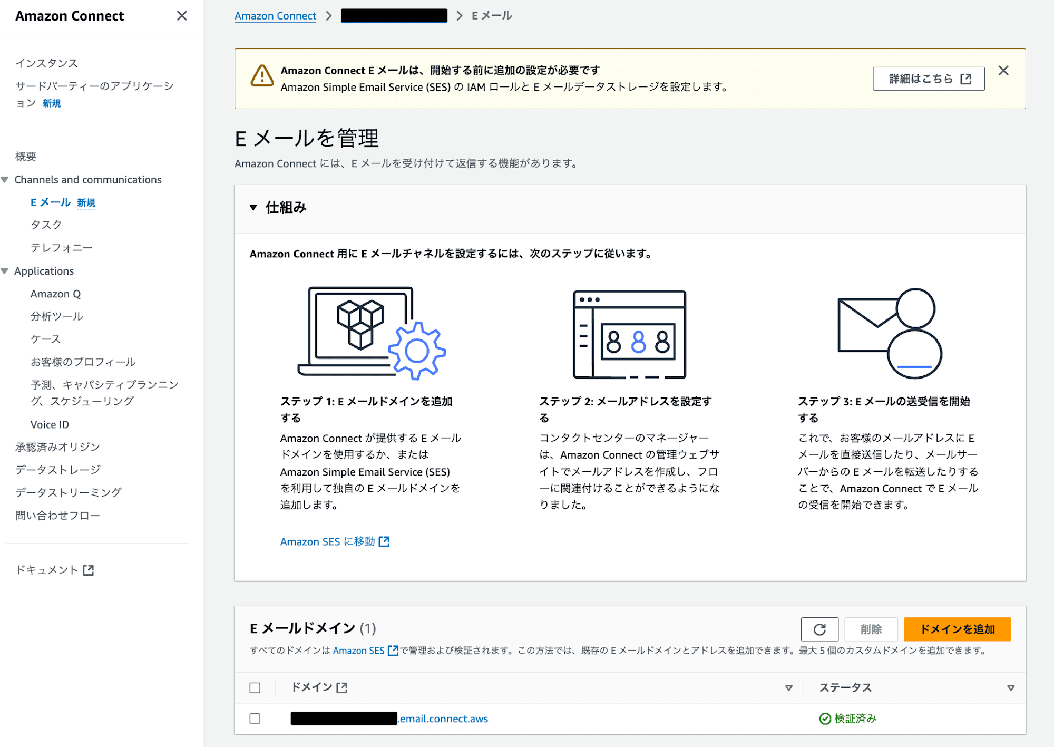The image size is (1054, 747).
Task: Click the step 3 envelope person illustration
Action: [890, 333]
